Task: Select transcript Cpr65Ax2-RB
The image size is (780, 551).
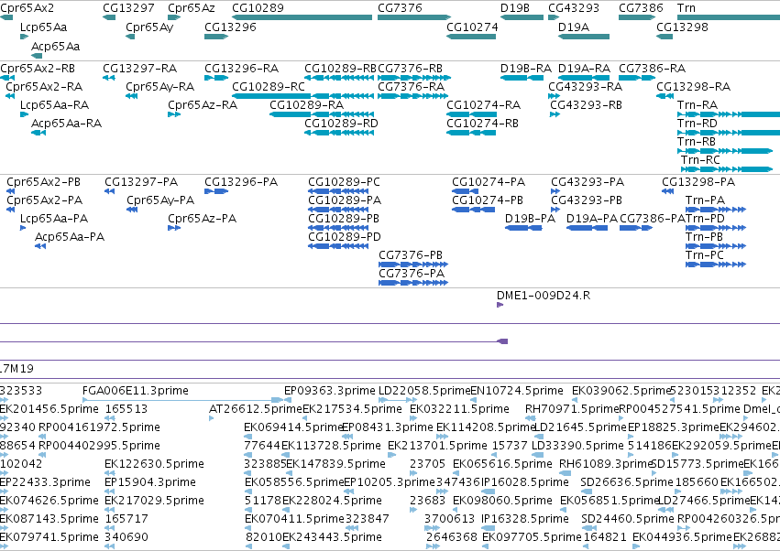Action: pyautogui.click(x=38, y=69)
